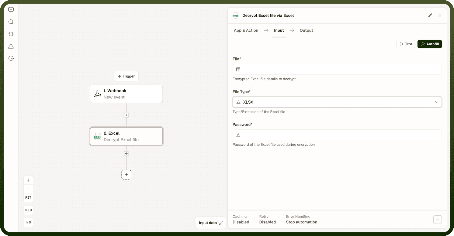Switch to the App & Action tab
The height and width of the screenshot is (236, 454).
[246, 30]
